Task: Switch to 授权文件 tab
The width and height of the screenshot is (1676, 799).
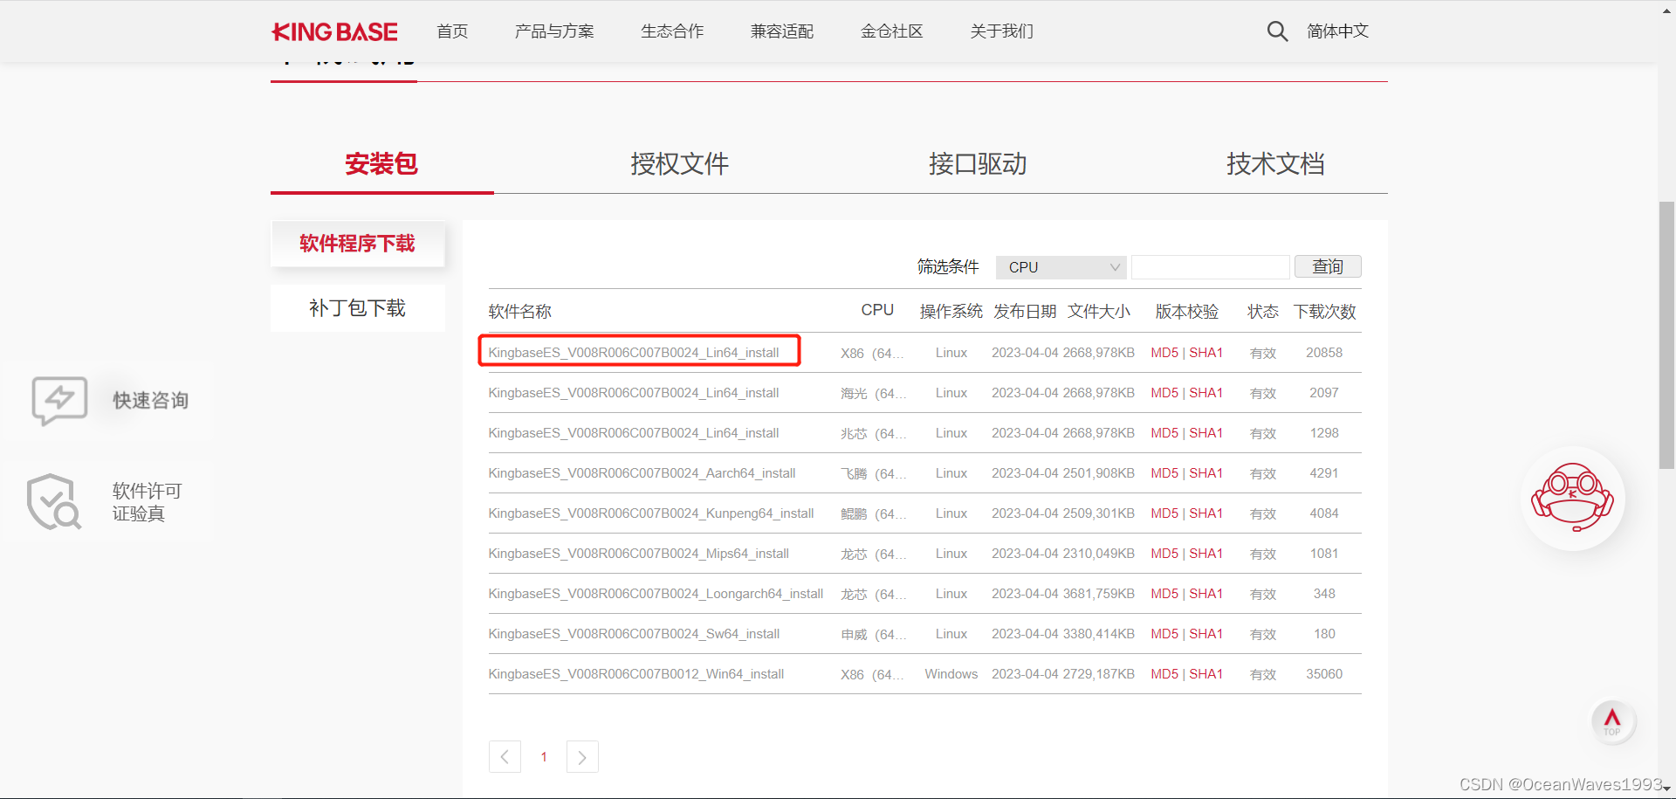Action: pyautogui.click(x=680, y=163)
